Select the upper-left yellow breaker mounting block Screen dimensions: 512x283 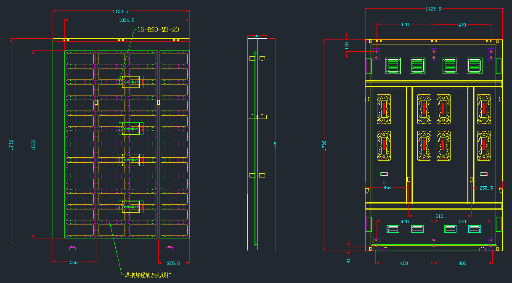[x=384, y=109]
